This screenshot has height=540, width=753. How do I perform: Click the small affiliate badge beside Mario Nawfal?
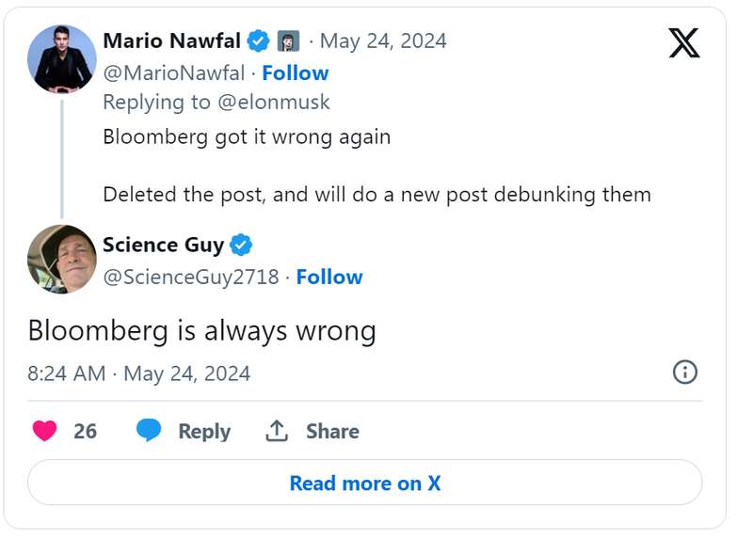point(288,41)
